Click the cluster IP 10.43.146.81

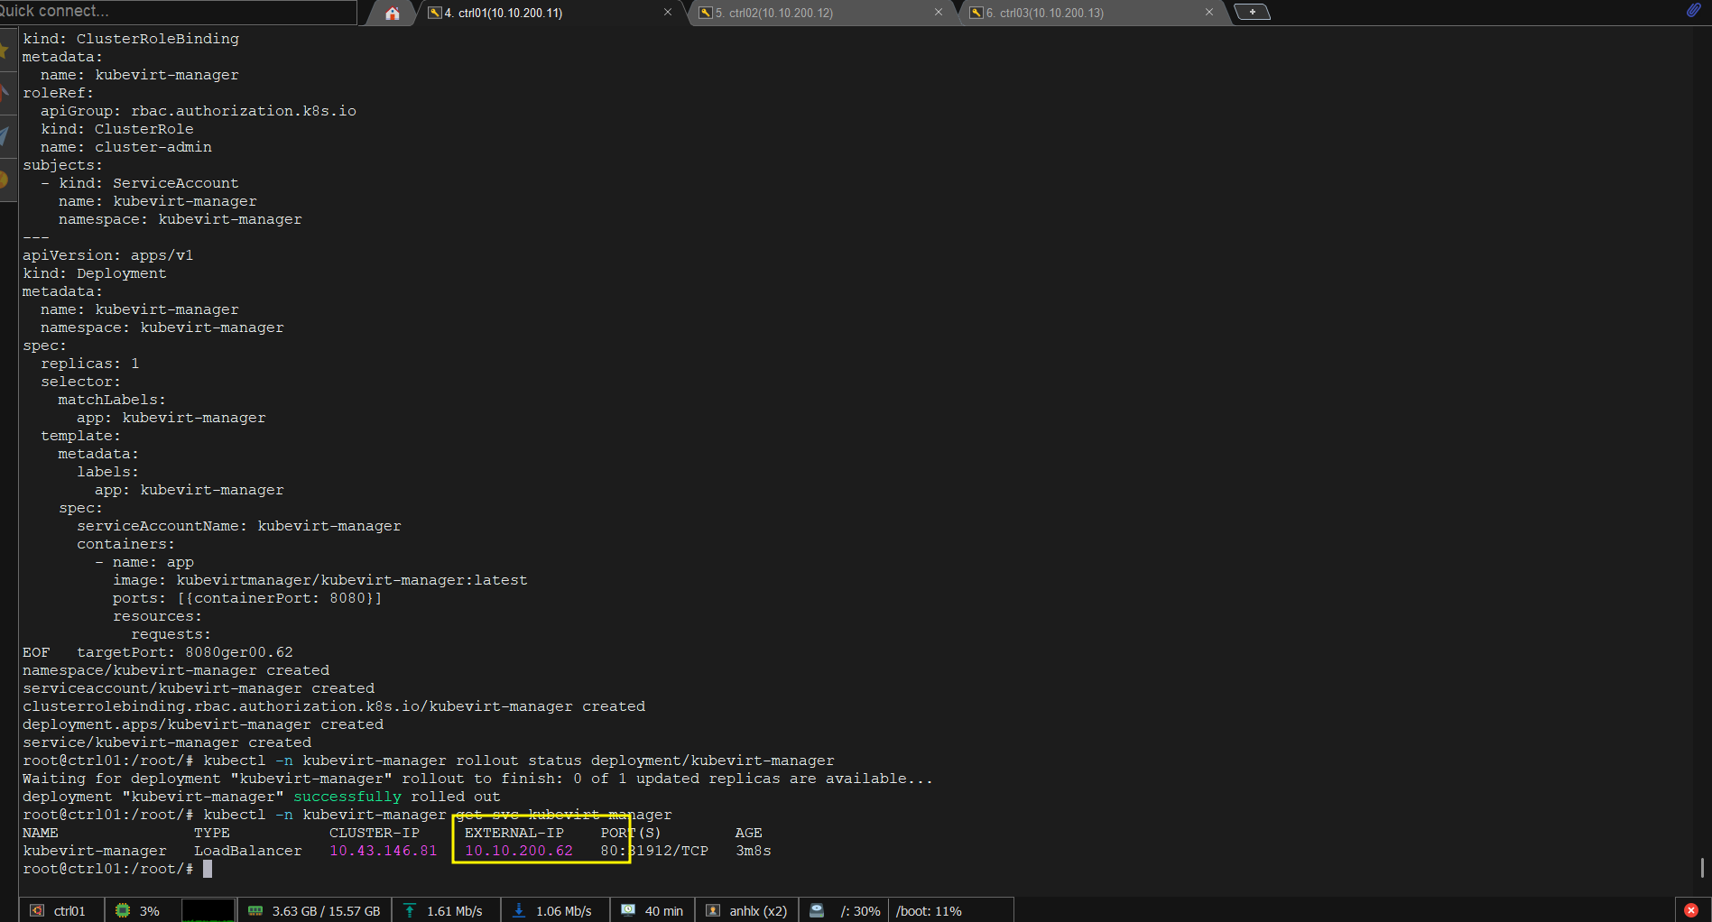pos(384,851)
